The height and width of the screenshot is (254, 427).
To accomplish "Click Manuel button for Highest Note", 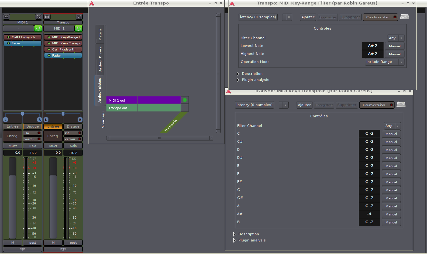I will (x=395, y=54).
